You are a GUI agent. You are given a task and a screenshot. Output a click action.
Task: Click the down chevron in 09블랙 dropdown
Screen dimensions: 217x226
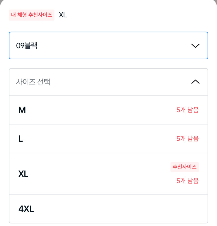tap(195, 46)
